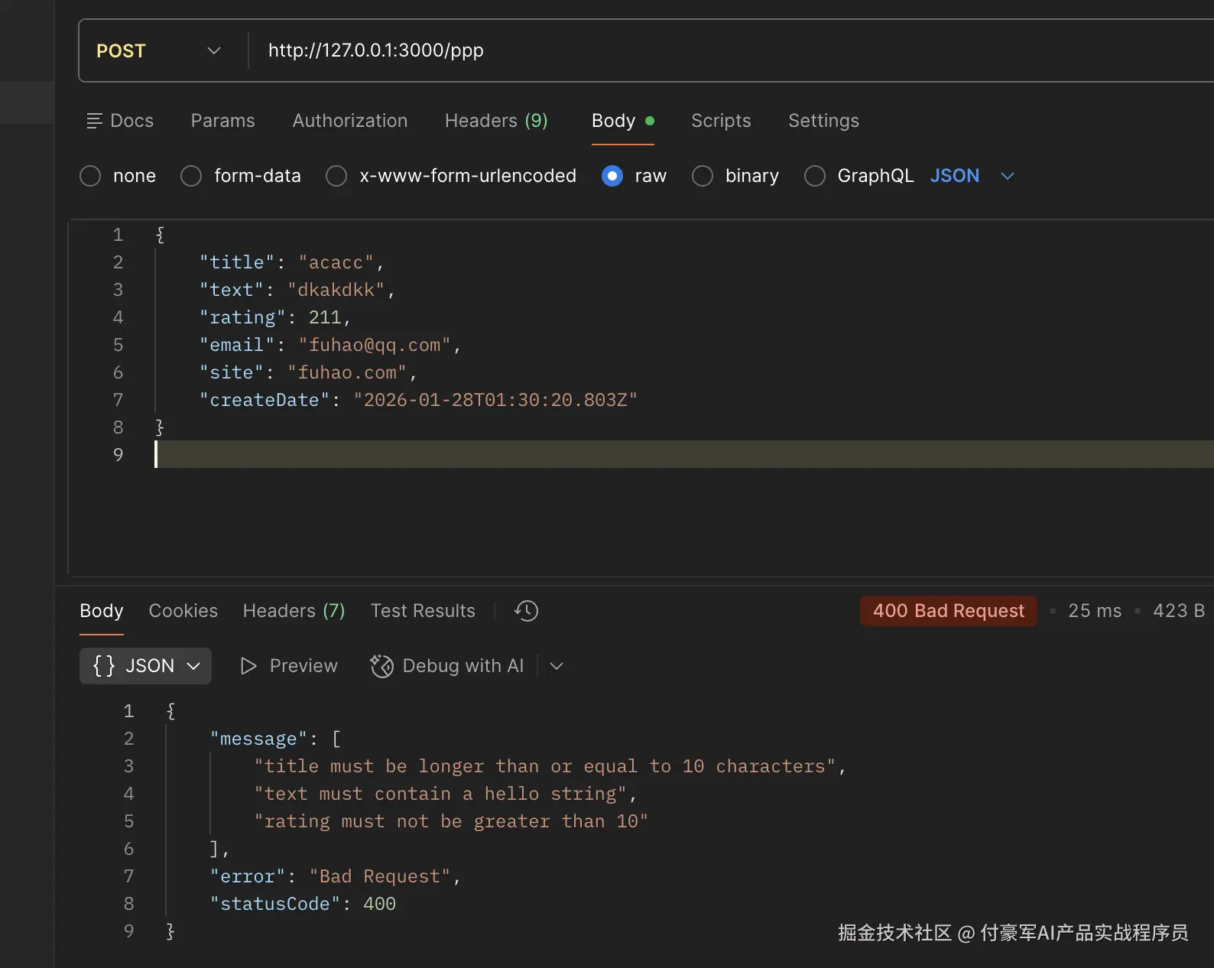Select the raw body type
Screen dimensions: 1214x968
coord(612,176)
